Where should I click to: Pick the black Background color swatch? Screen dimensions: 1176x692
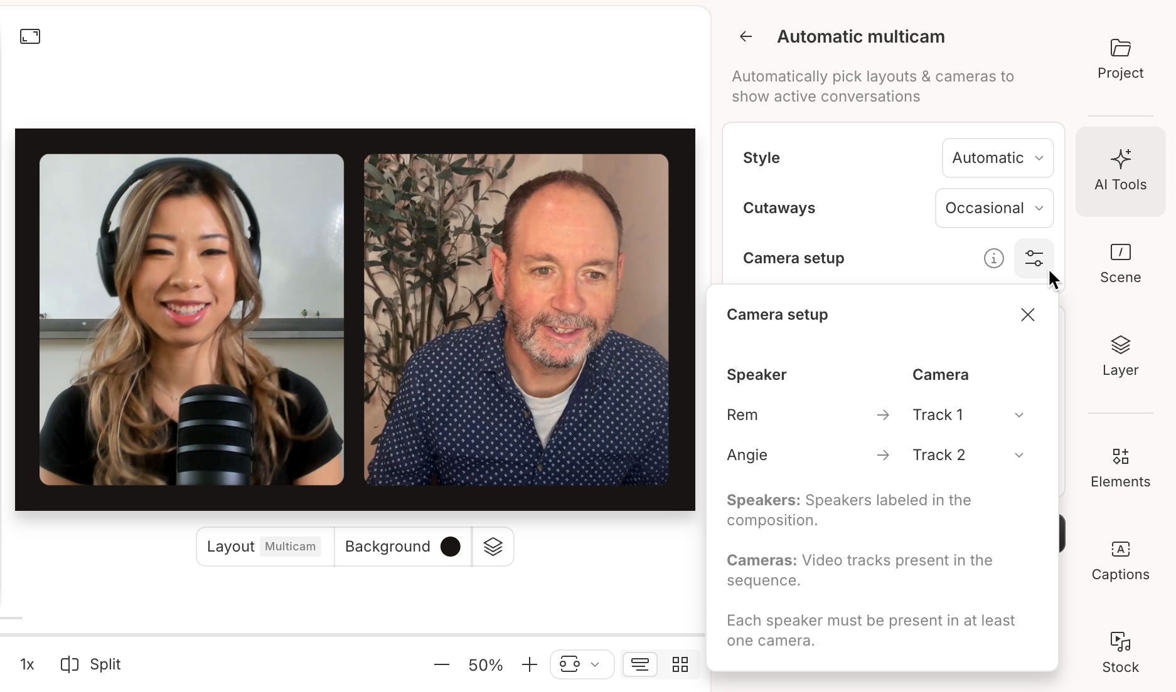[x=450, y=547]
